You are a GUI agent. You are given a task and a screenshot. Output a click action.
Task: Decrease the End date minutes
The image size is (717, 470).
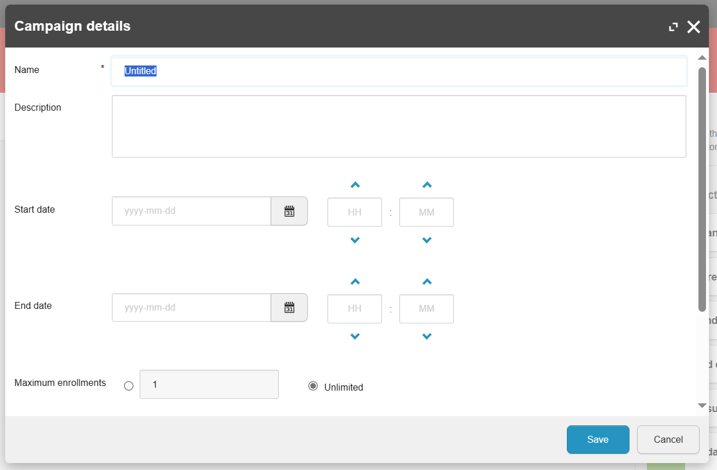(427, 336)
